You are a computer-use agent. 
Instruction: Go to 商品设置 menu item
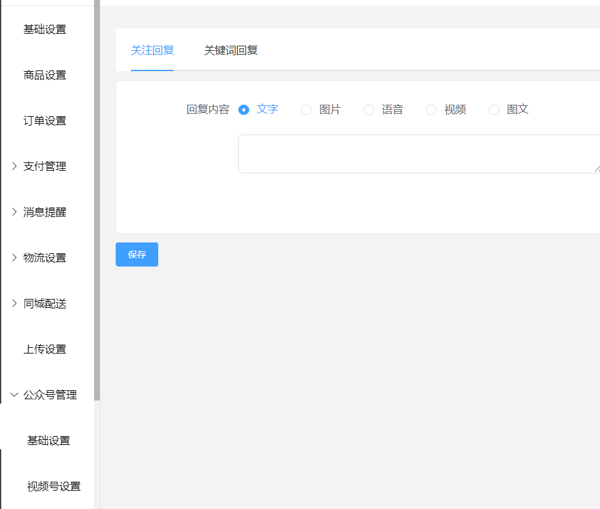point(44,75)
